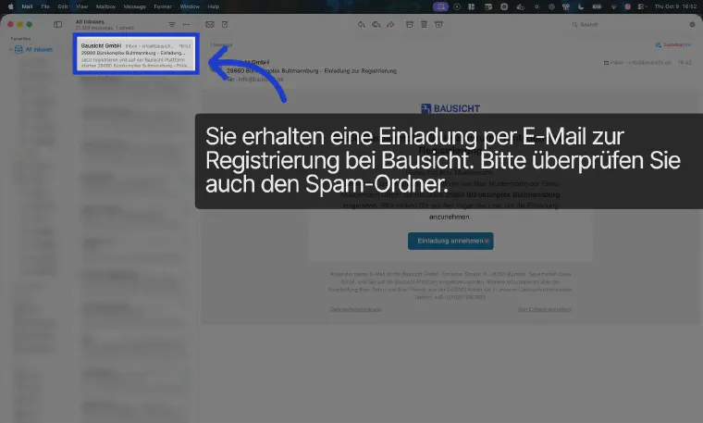The width and height of the screenshot is (703, 423).
Task: Open the Format menu
Action: 162,6
